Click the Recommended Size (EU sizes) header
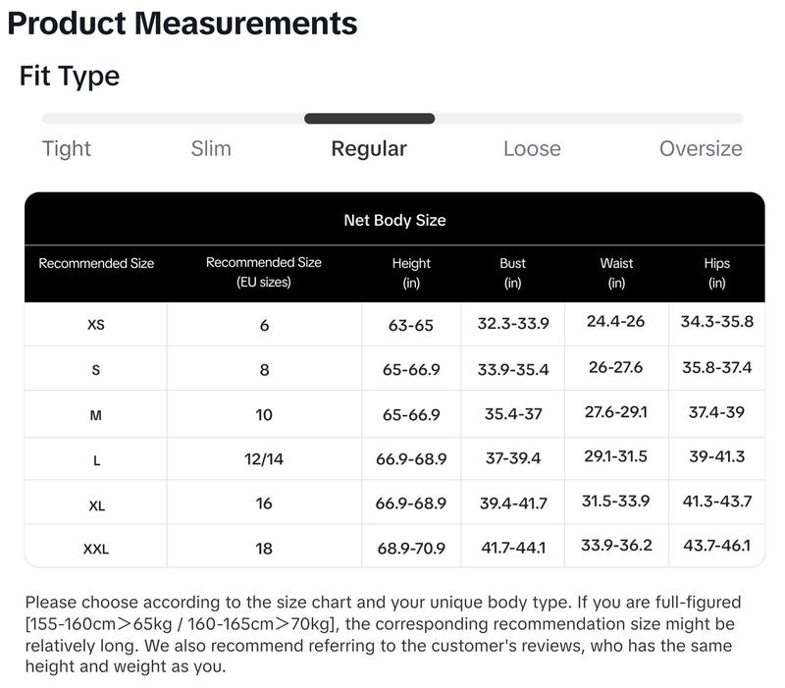785x688 pixels. click(x=263, y=272)
